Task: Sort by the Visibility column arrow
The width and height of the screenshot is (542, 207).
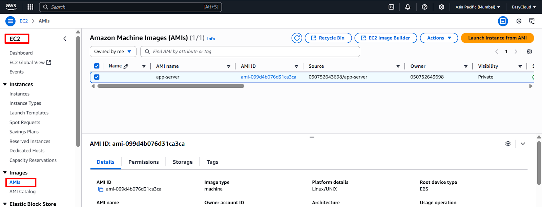Action: 520,66
